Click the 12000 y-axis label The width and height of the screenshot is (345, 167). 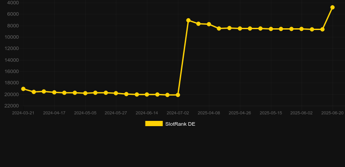pos(12,48)
